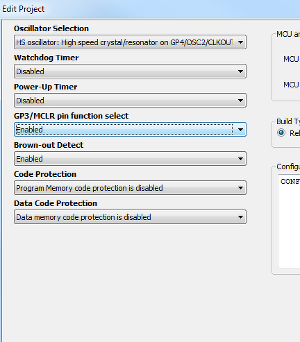300x342 pixels.
Task: Open the Oscillator Selection combo box
Action: click(x=130, y=42)
